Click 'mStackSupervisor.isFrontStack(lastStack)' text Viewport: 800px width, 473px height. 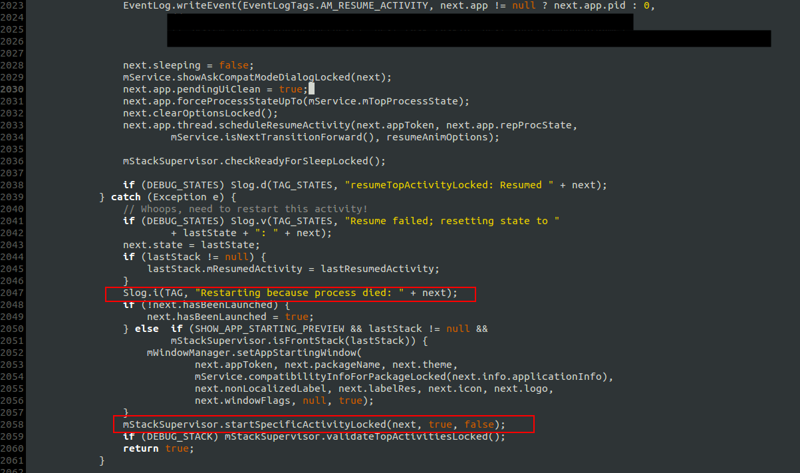[x=293, y=341]
